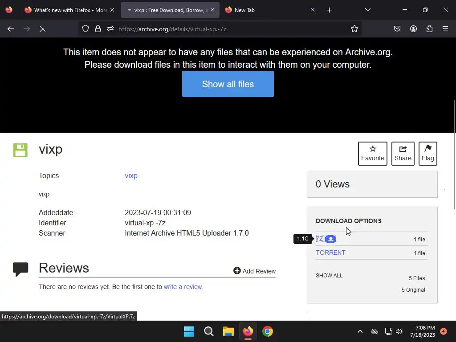Click the Firefox taskbar icon
The height and width of the screenshot is (342, 456).
click(248, 331)
